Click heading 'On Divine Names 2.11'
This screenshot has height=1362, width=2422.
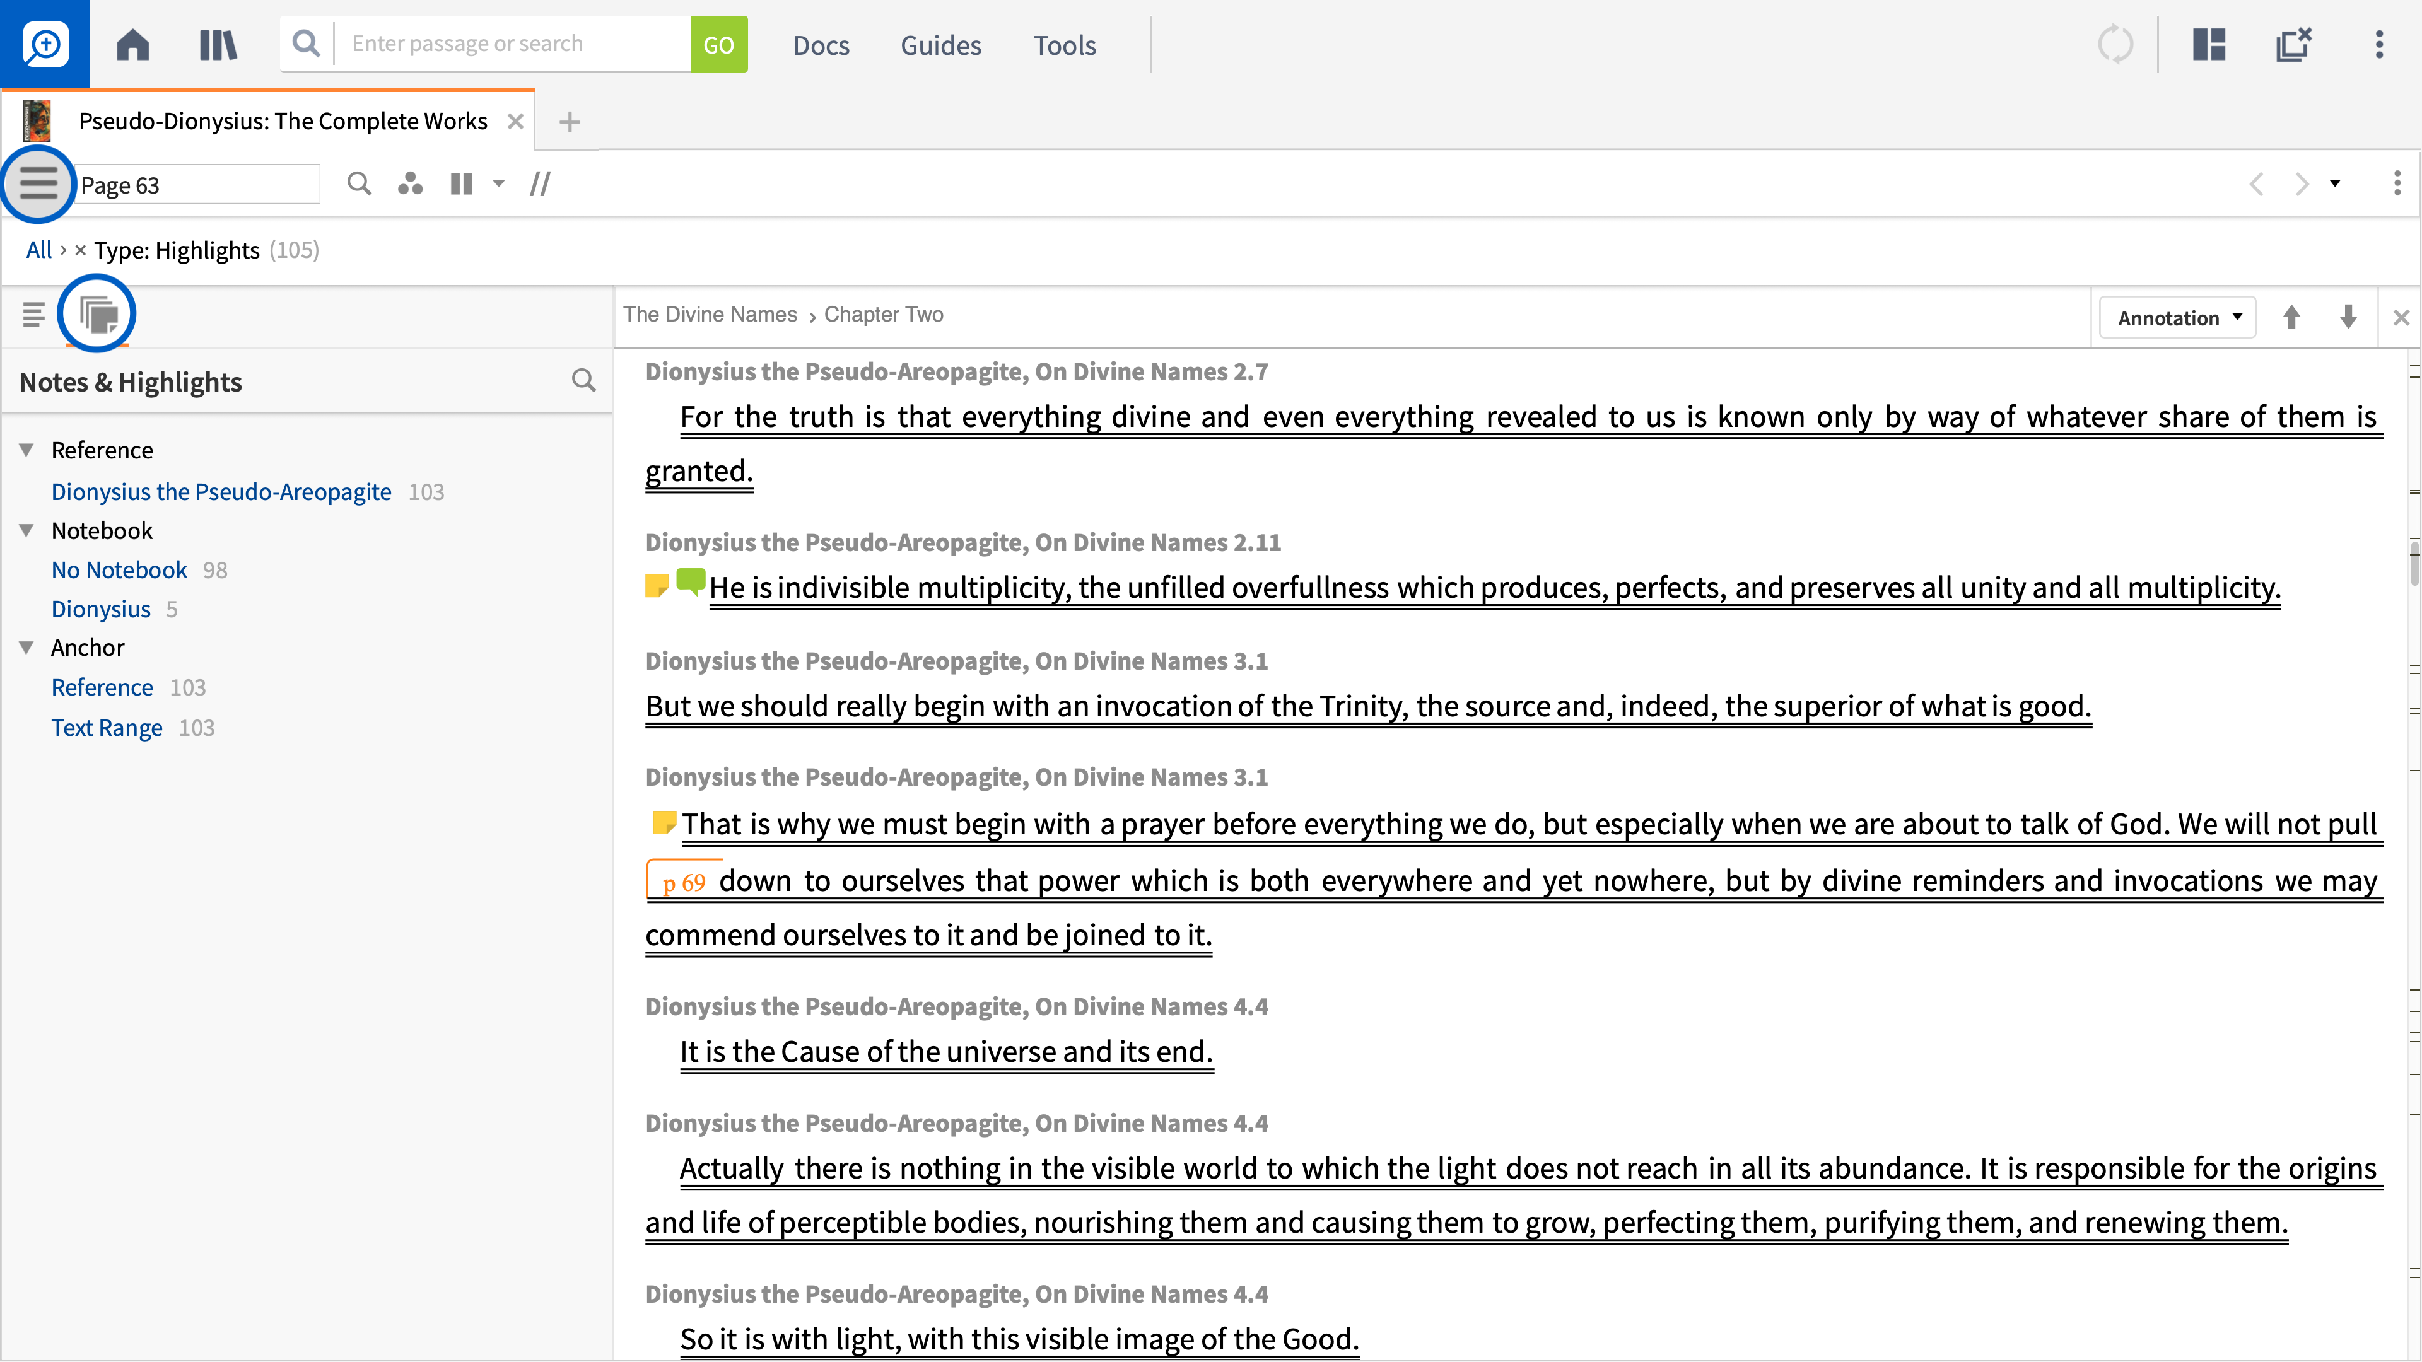pos(962,542)
